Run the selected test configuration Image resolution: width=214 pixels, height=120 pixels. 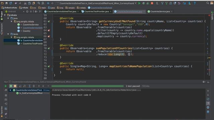(x=139, y=3)
